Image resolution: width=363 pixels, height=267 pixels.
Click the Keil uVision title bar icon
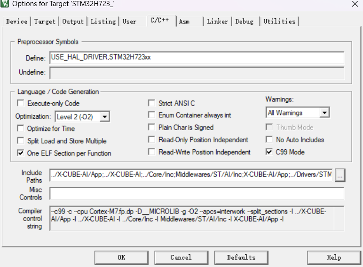[x=5, y=4]
